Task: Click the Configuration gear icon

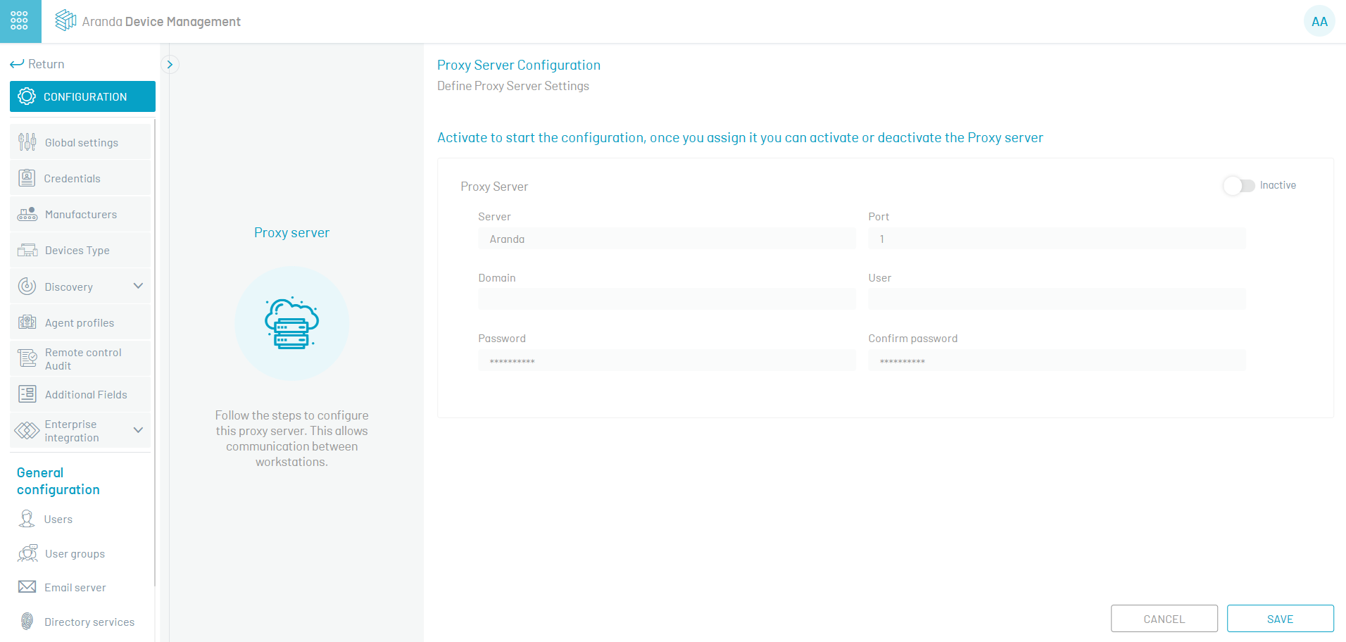Action: point(27,96)
